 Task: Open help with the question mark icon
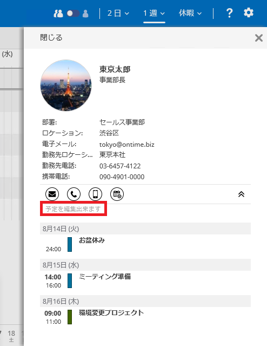(230, 13)
